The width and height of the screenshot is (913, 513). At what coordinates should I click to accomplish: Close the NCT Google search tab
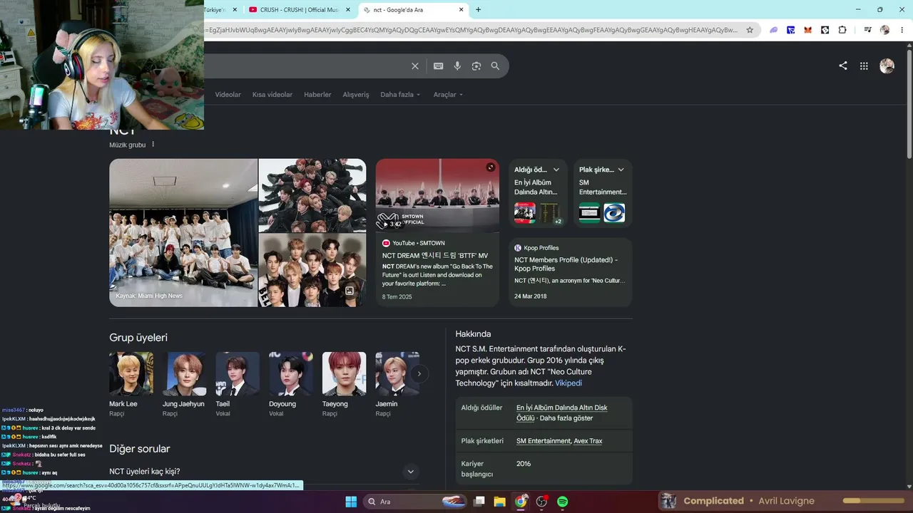pyautogui.click(x=461, y=10)
